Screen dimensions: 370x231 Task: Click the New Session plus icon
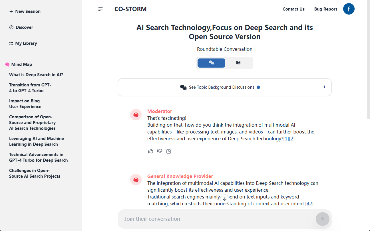[11, 11]
